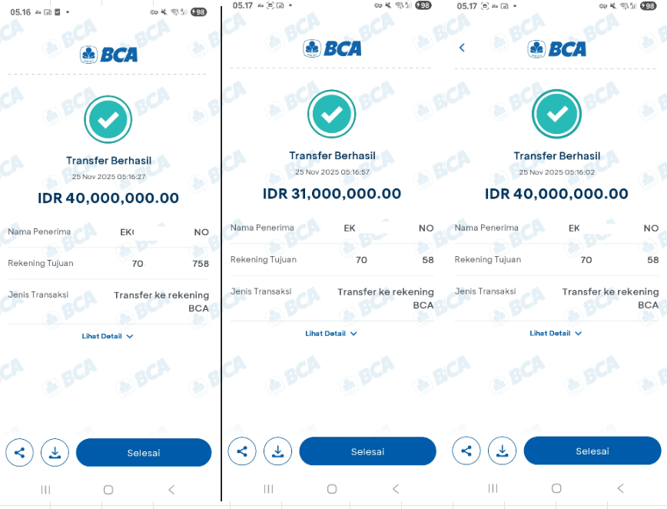The height and width of the screenshot is (509, 667).
Task: Open recent apps under the 31,000,000.00 receipt
Action: pyautogui.click(x=268, y=489)
